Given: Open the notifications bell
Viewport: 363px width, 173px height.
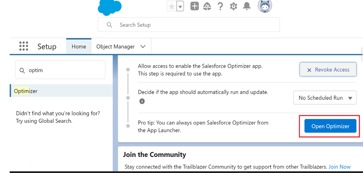Looking at the screenshot, I should click(247, 6).
